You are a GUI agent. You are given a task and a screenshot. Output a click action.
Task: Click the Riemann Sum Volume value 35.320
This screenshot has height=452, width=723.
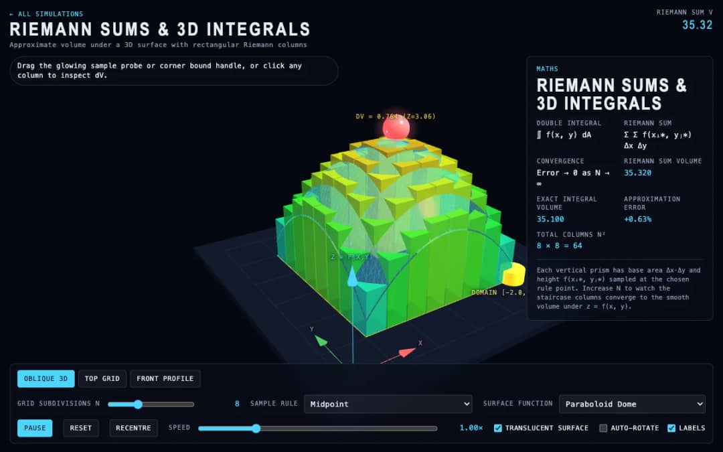[x=638, y=173]
